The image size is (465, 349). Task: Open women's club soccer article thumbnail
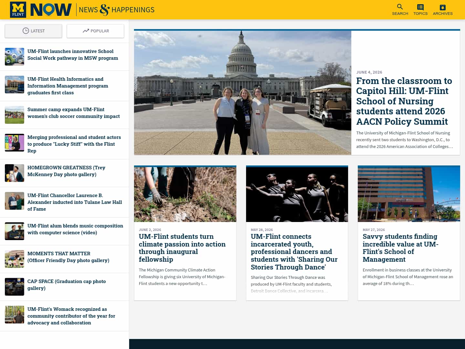click(x=15, y=115)
